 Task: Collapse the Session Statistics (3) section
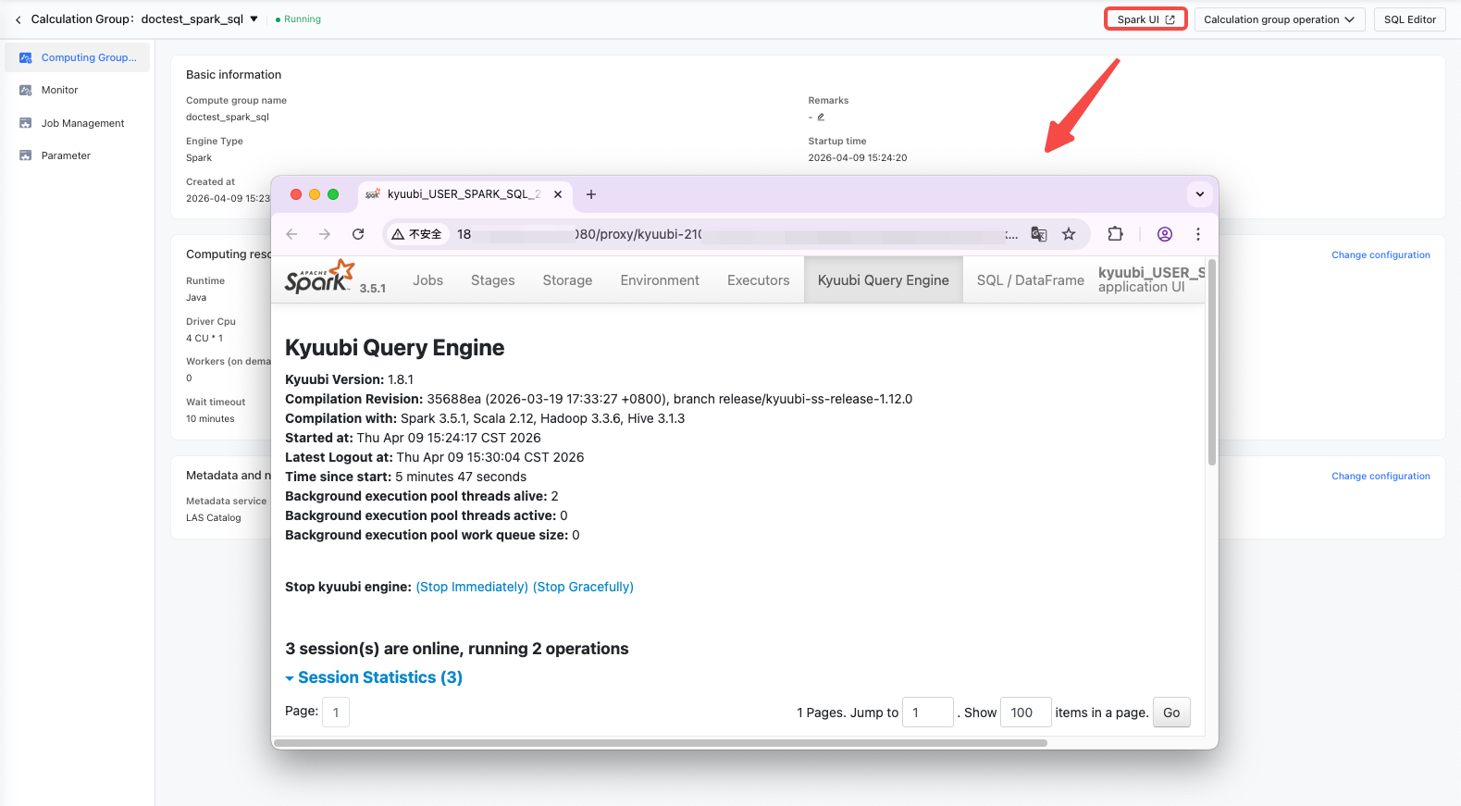pos(374,677)
